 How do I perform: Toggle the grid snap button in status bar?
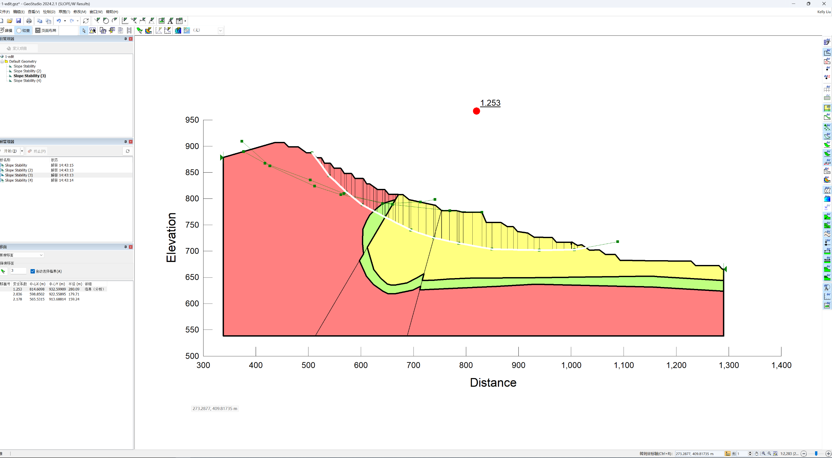click(734, 454)
